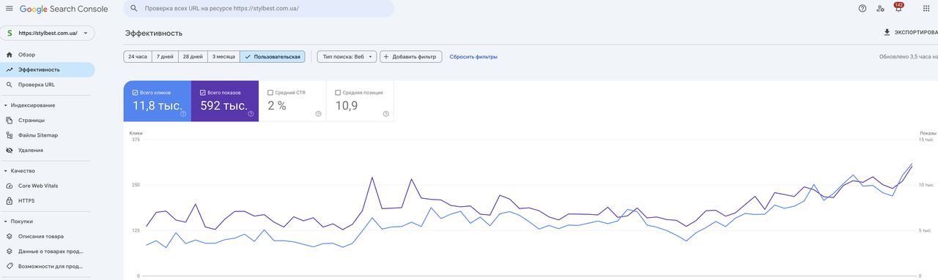Select the 24 часа date range
The image size is (938, 280).
point(138,56)
